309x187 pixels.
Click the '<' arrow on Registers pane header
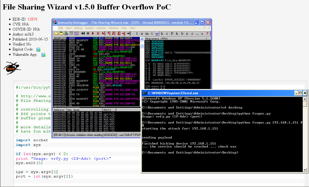pyautogui.click(x=206, y=38)
